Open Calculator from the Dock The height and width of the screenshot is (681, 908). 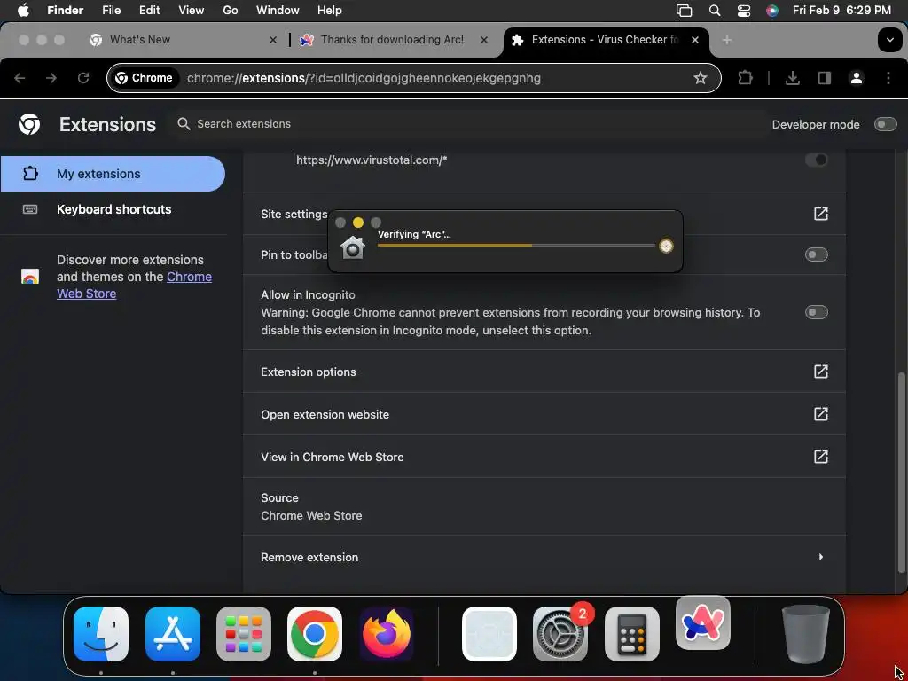pos(631,634)
